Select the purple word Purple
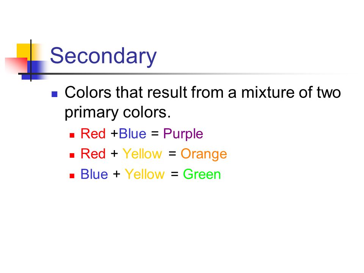Image resolution: width=364 pixels, height=273 pixels. pyautogui.click(x=183, y=134)
